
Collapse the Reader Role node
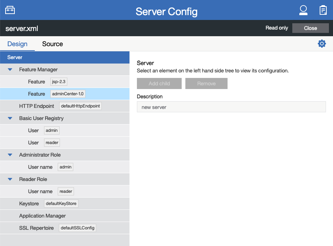[x=9, y=179]
